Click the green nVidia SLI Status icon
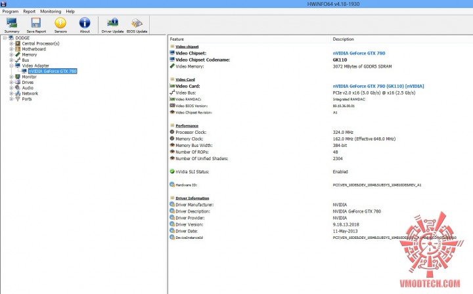The height and width of the screenshot is (294, 473). (x=172, y=171)
